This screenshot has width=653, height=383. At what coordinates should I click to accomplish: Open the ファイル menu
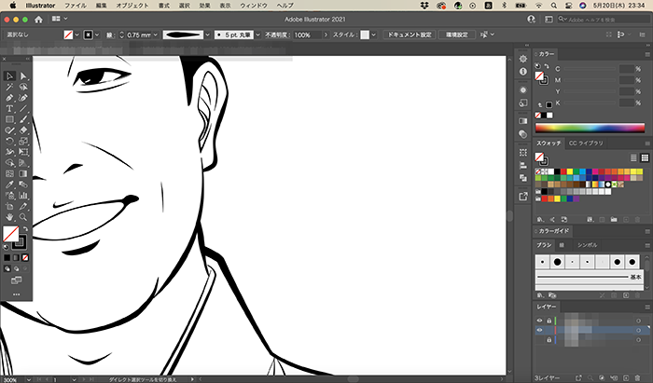[76, 6]
